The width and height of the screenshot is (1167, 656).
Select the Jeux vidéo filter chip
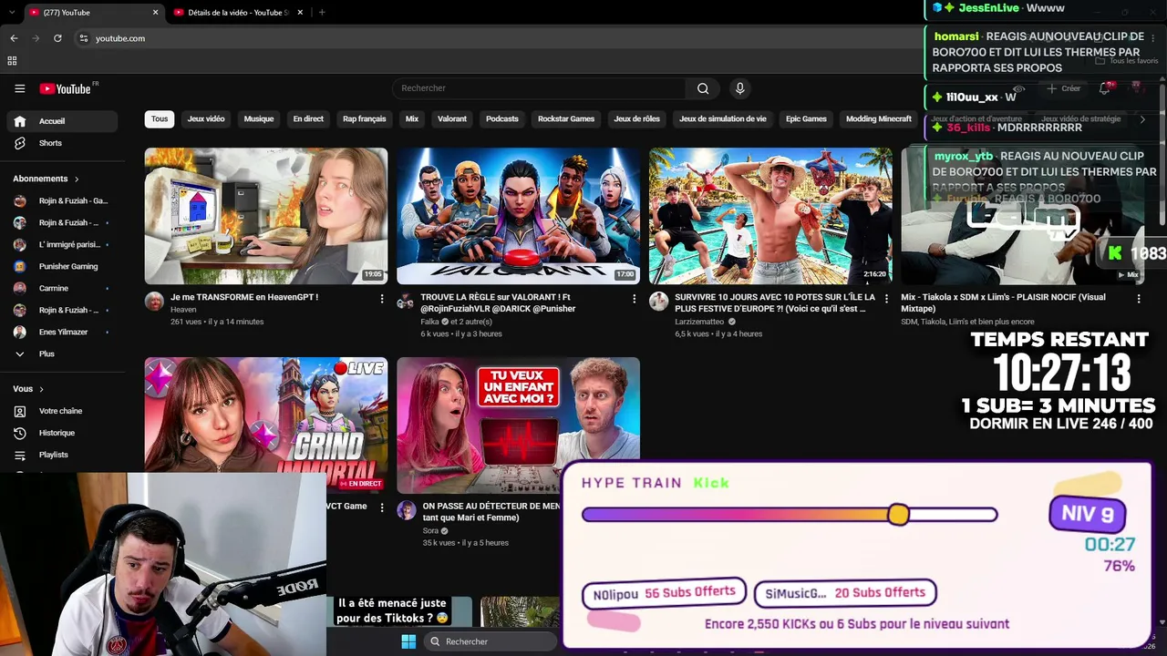pyautogui.click(x=206, y=119)
